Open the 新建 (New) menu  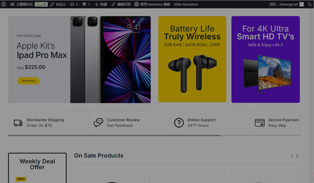click(101, 4)
